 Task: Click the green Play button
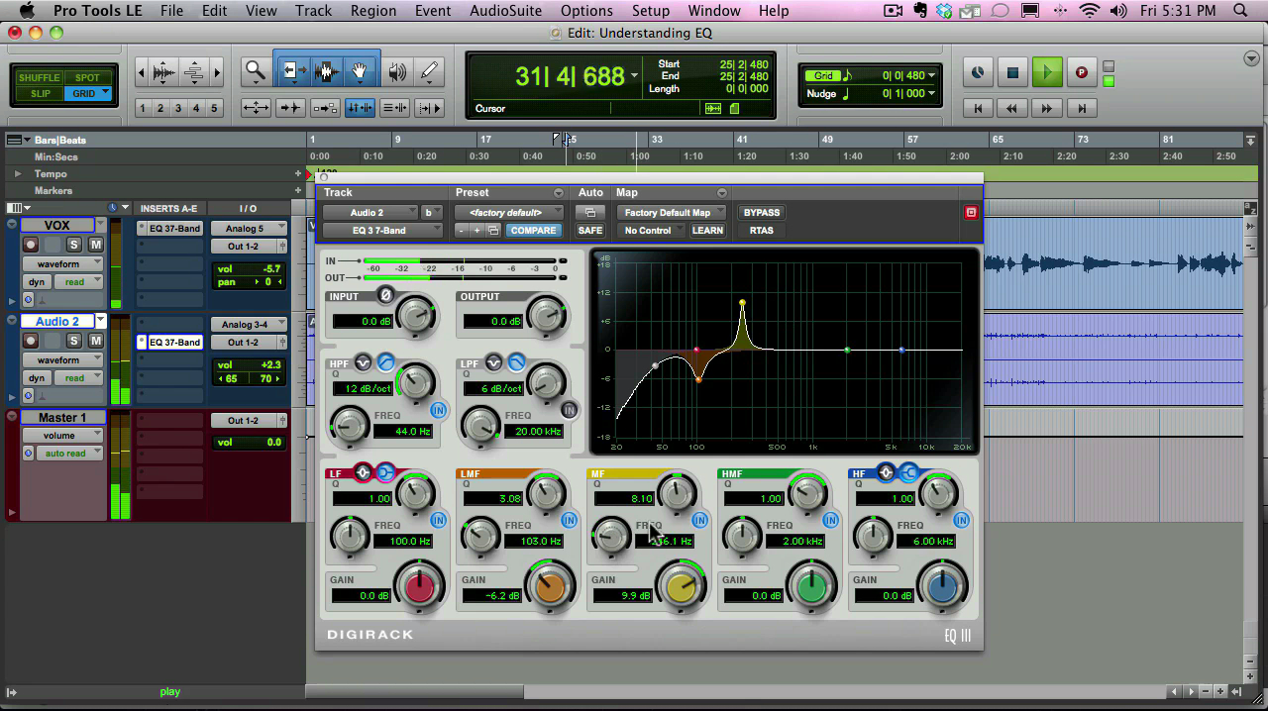coord(1046,72)
